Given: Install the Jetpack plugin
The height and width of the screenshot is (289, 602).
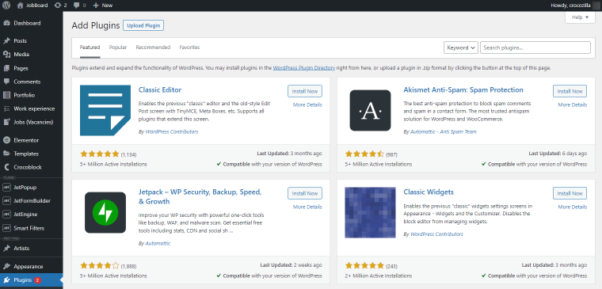Looking at the screenshot, I should point(305,193).
